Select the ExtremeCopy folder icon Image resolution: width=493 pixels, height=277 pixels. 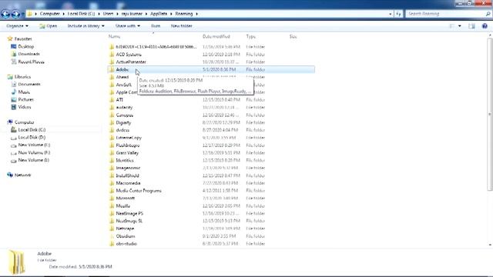point(112,138)
